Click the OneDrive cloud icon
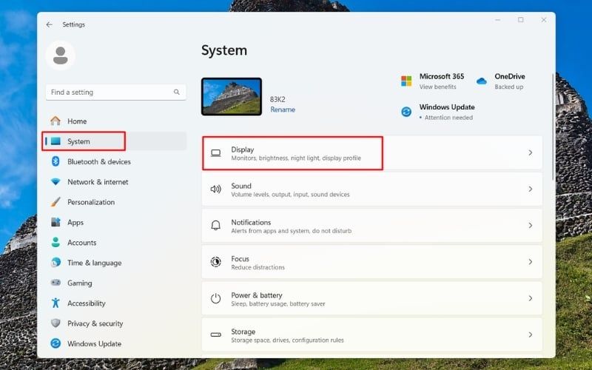This screenshot has height=370, width=592. 482,81
